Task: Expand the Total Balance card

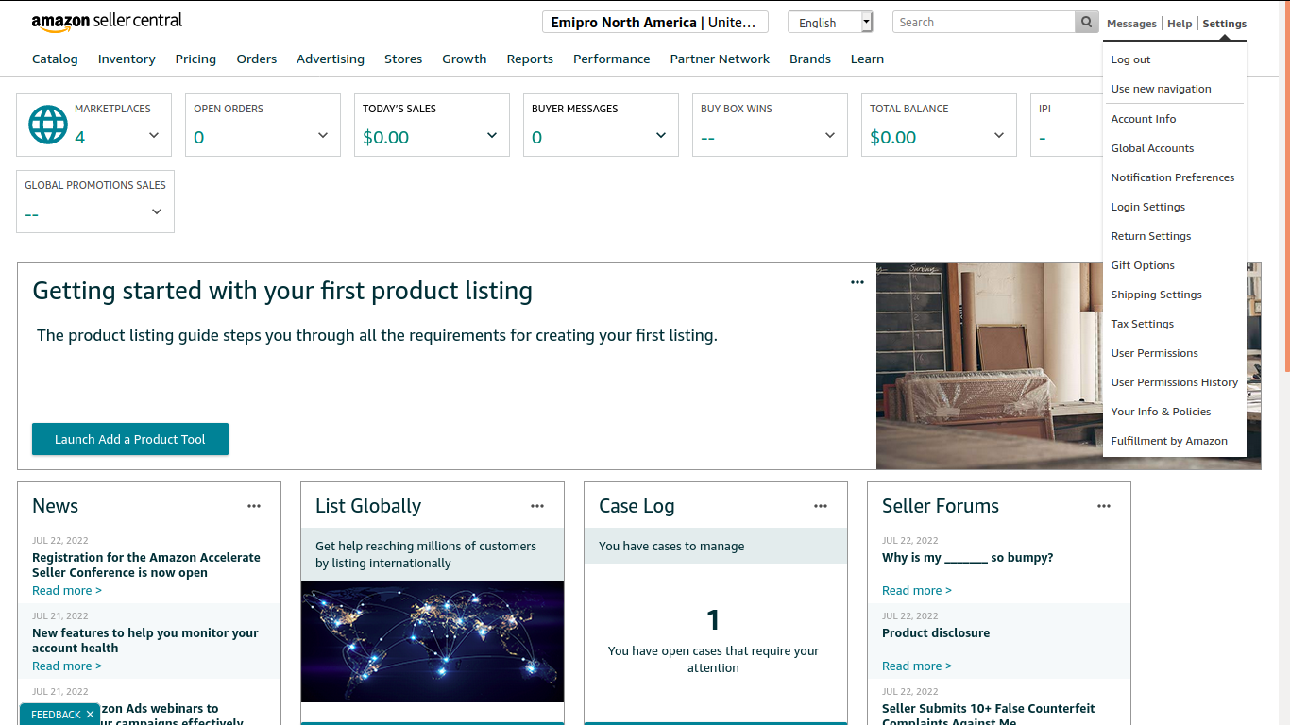Action: tap(999, 136)
